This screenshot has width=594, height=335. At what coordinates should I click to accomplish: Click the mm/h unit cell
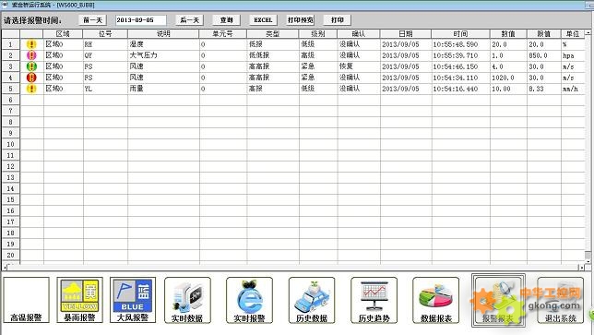tap(573, 89)
